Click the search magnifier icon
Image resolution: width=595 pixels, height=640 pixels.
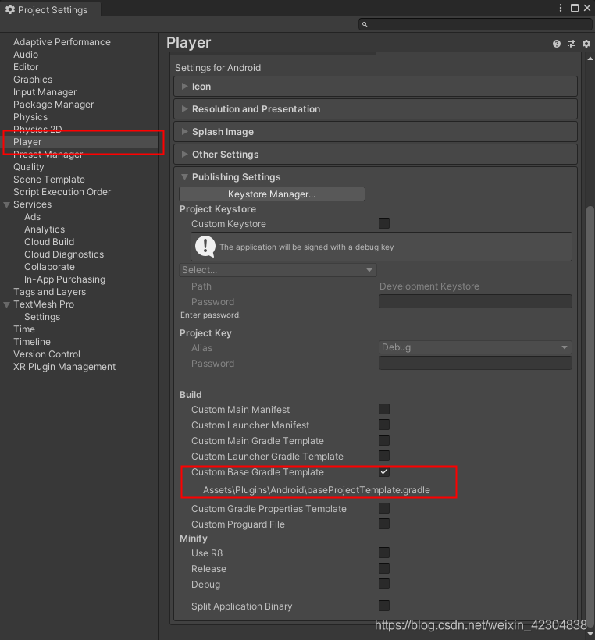coord(363,24)
